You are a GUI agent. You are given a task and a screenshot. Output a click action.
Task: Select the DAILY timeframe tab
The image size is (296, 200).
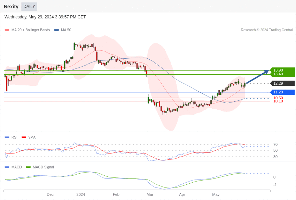29,7
